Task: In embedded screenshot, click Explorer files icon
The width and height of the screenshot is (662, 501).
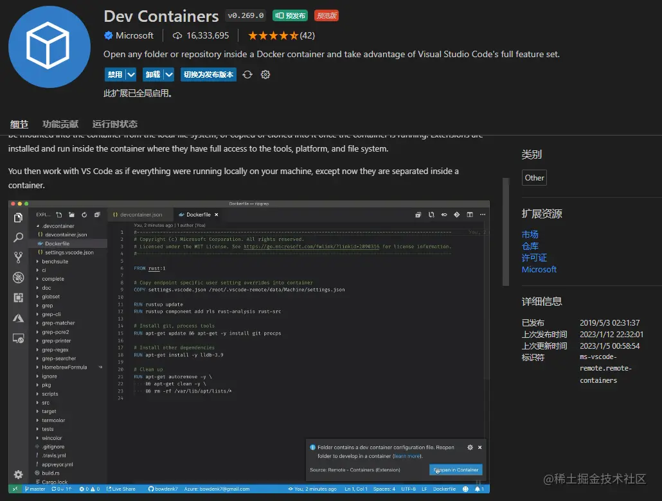Action: pos(18,218)
